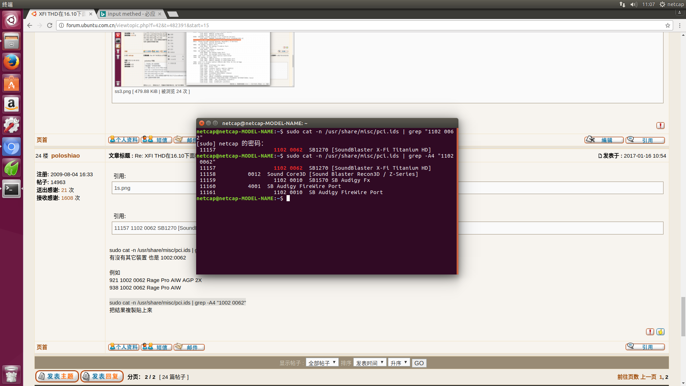The height and width of the screenshot is (386, 686).
Task: Expand the 全部帖子 display dropdown
Action: tap(322, 363)
